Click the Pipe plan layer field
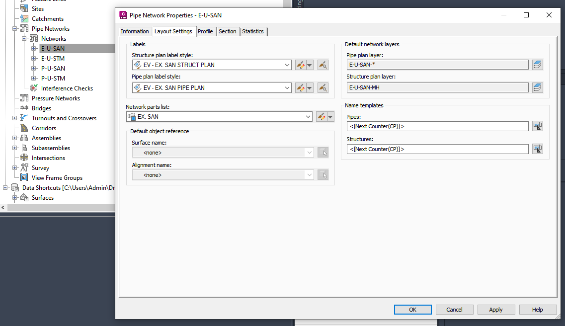This screenshot has width=565, height=326. point(437,65)
